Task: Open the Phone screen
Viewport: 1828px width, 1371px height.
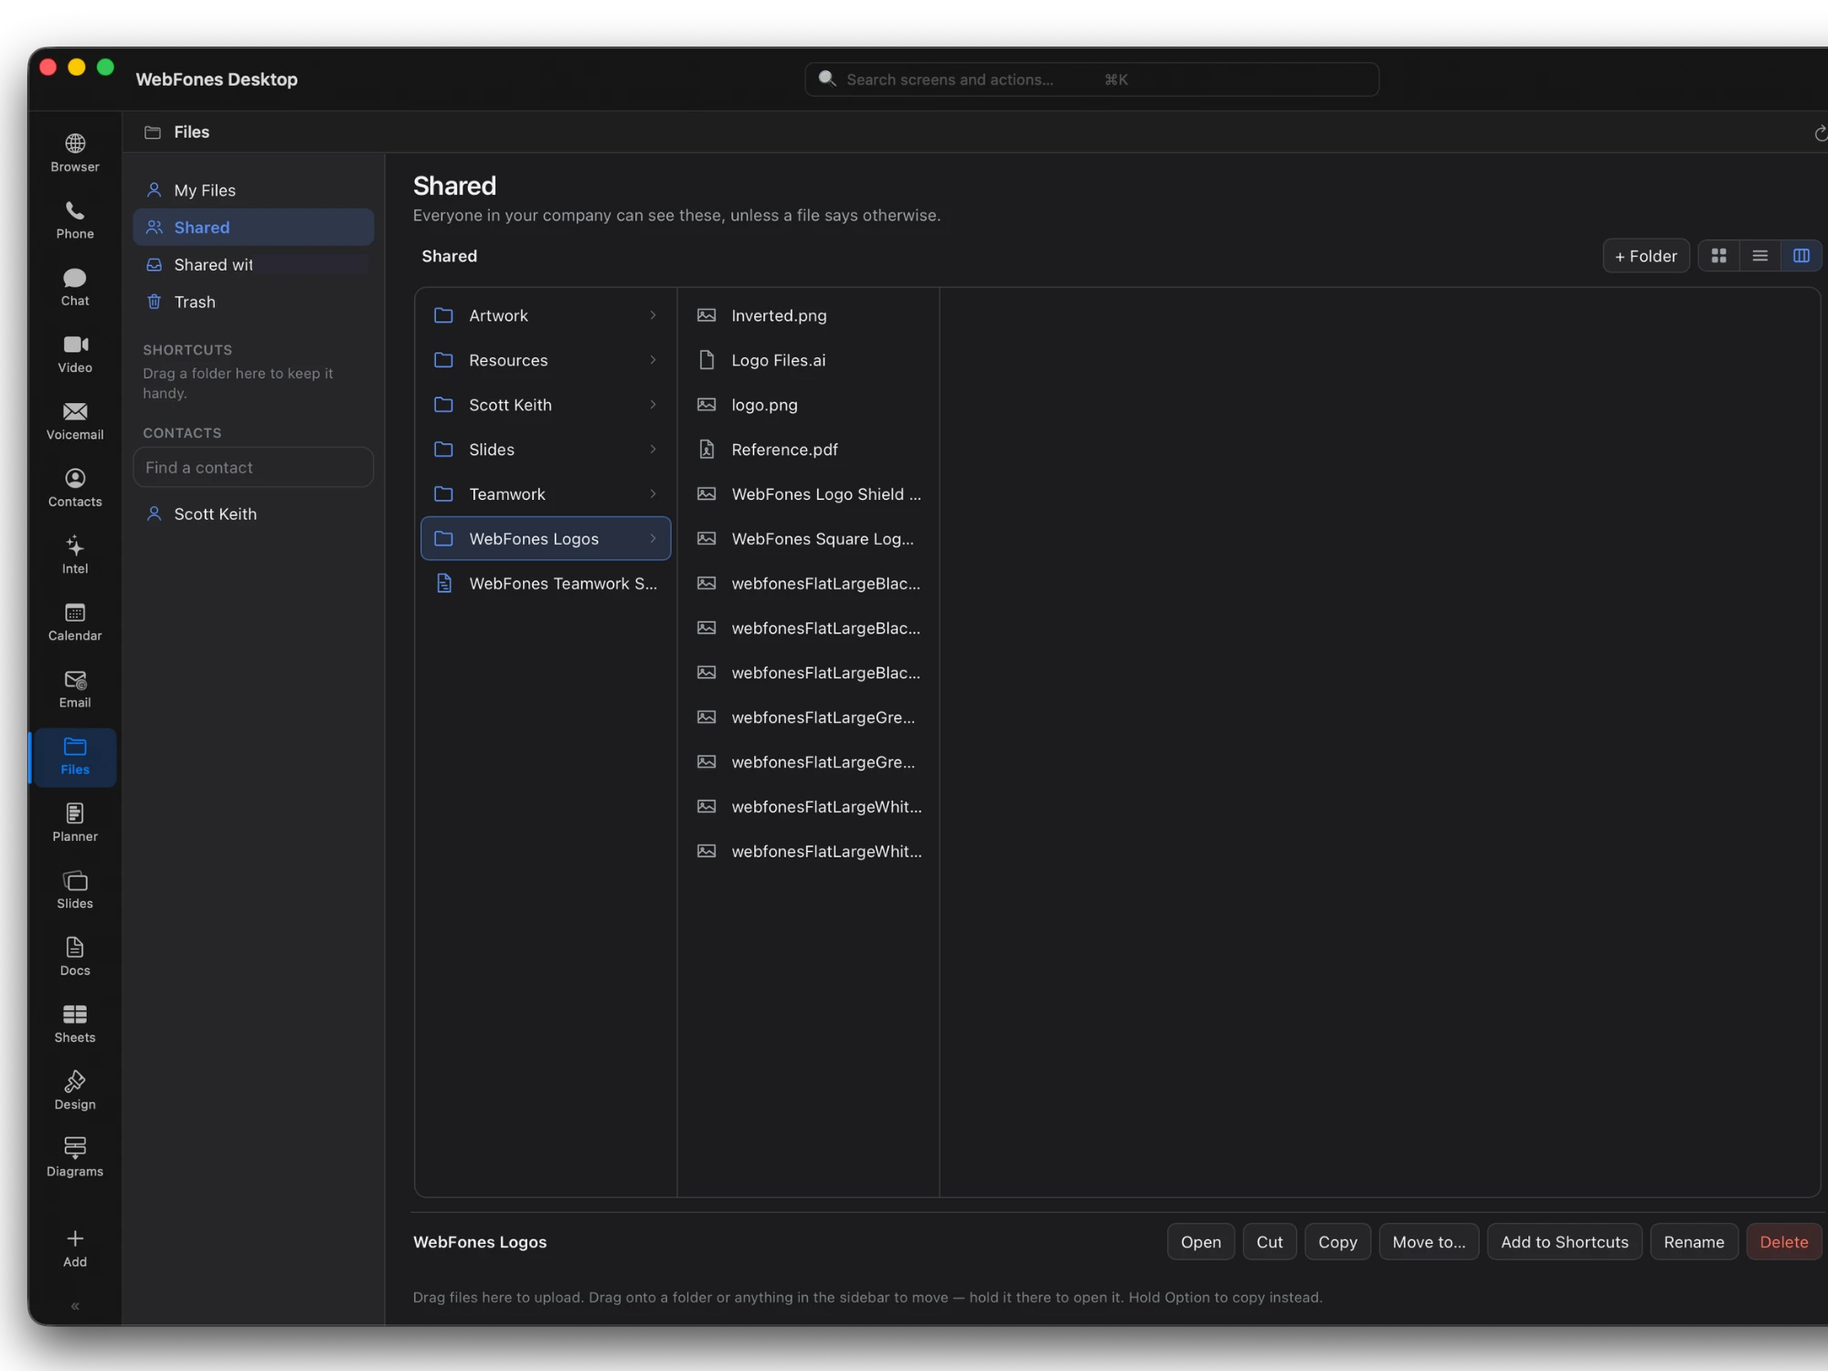Action: [x=75, y=220]
